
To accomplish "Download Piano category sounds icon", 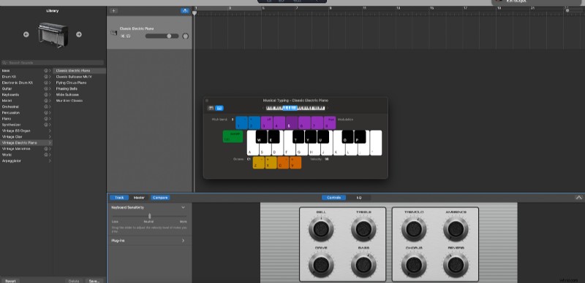I will click(x=46, y=119).
